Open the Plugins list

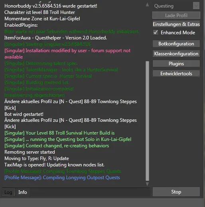tap(176, 64)
